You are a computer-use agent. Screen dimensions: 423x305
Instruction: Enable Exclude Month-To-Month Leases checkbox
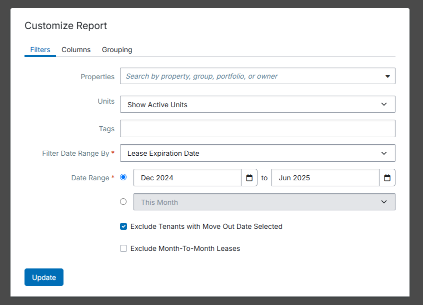coord(123,248)
